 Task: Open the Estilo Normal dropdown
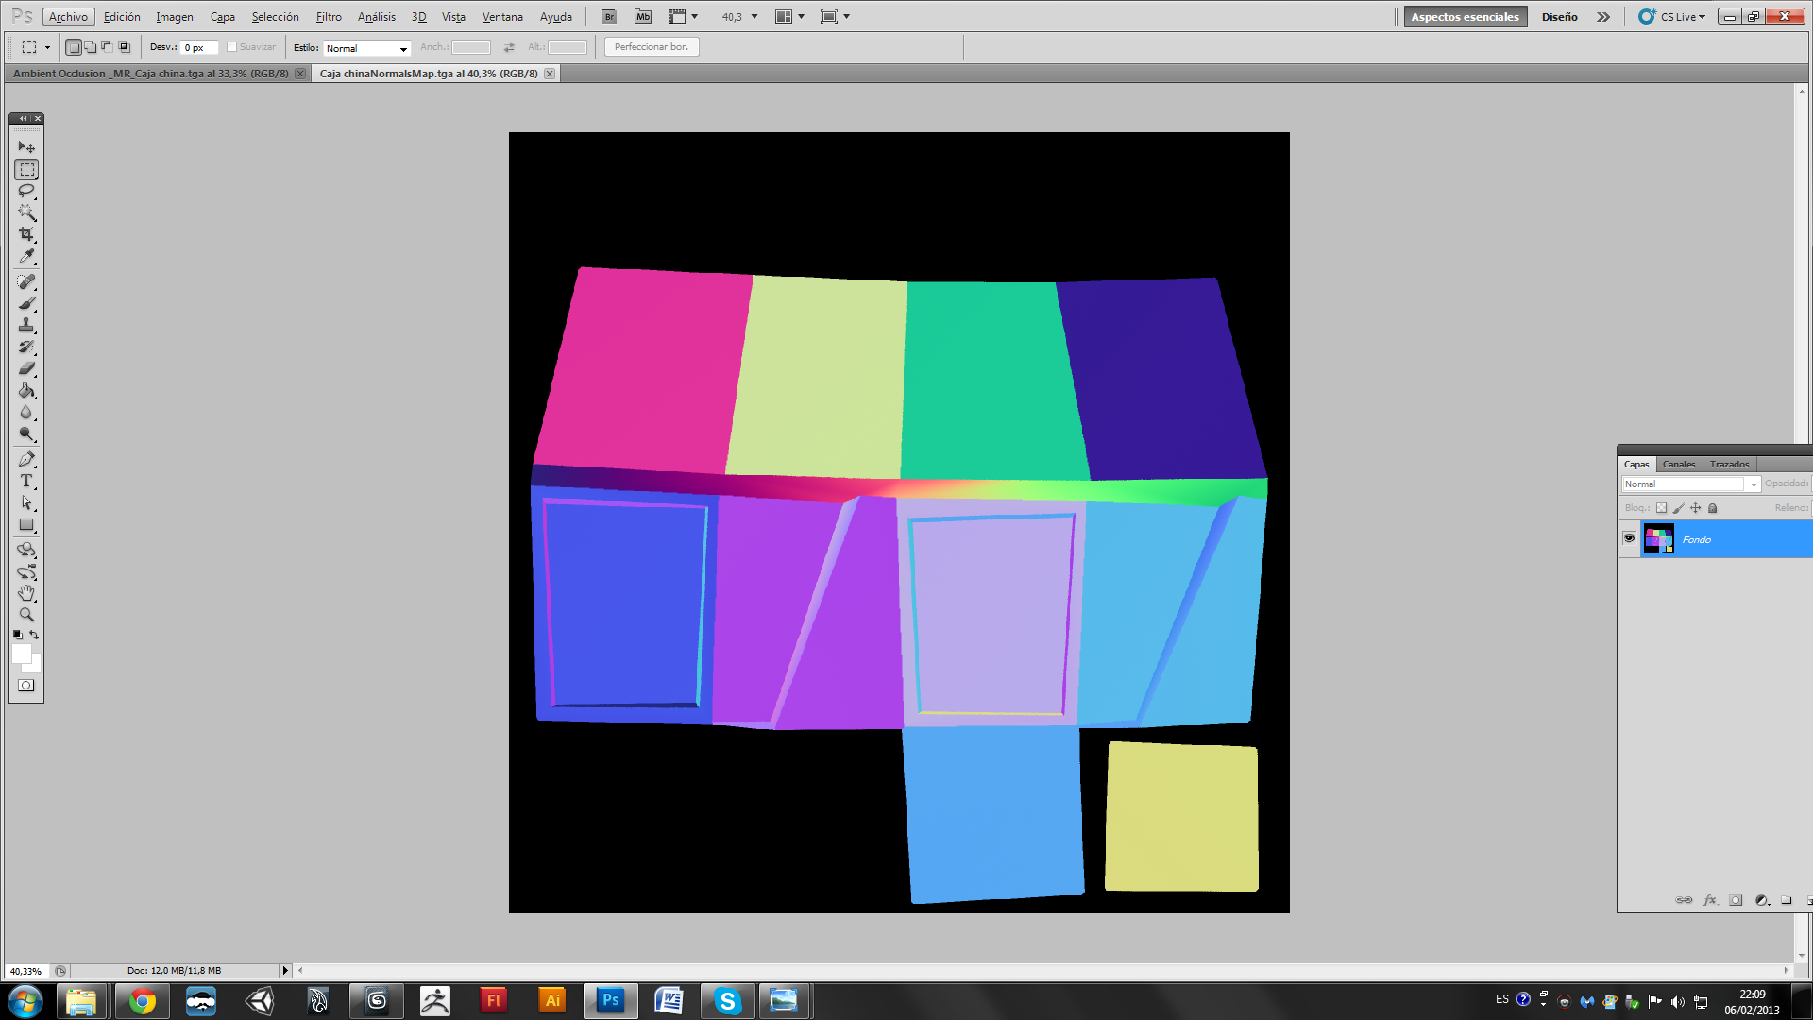pos(366,48)
